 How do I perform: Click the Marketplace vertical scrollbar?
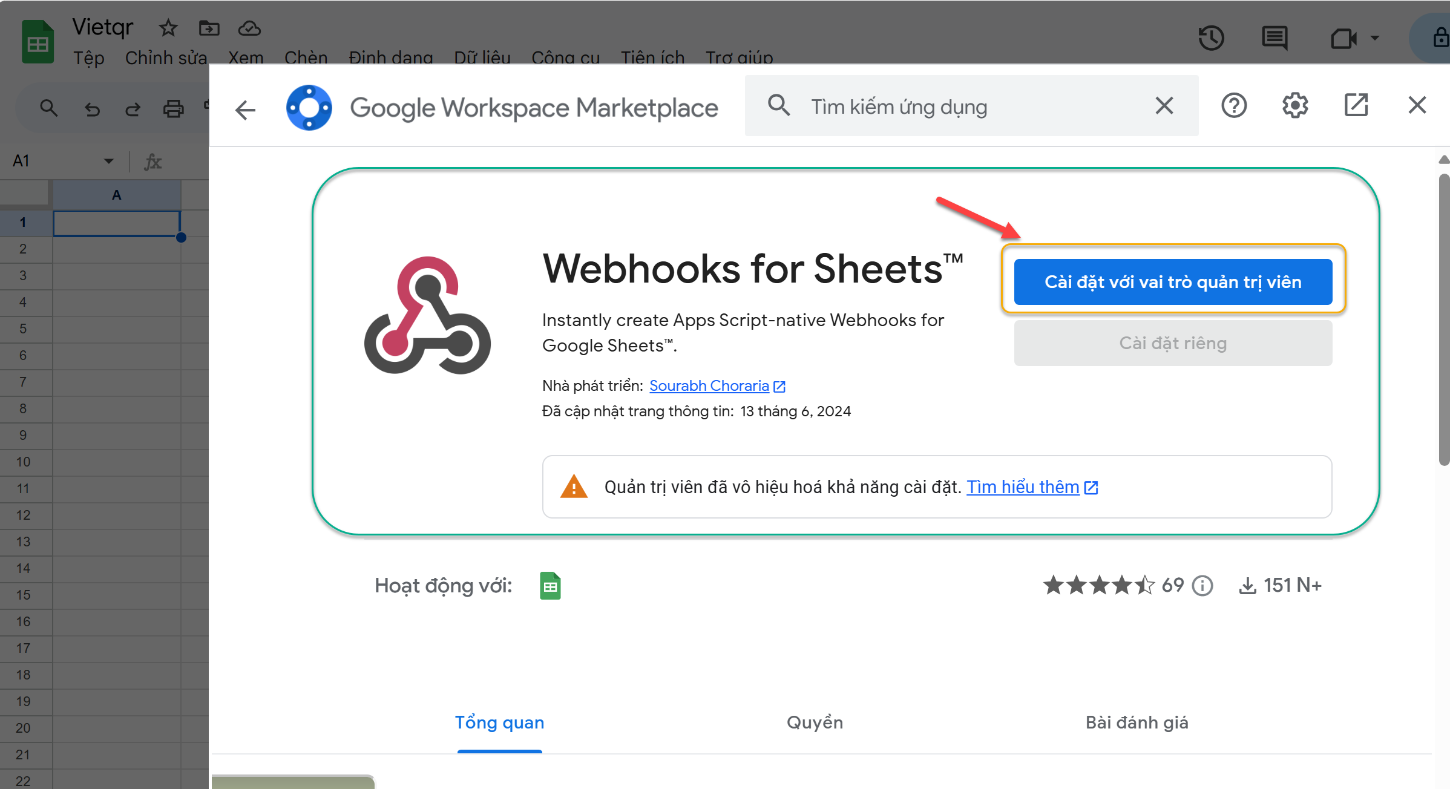pyautogui.click(x=1443, y=319)
